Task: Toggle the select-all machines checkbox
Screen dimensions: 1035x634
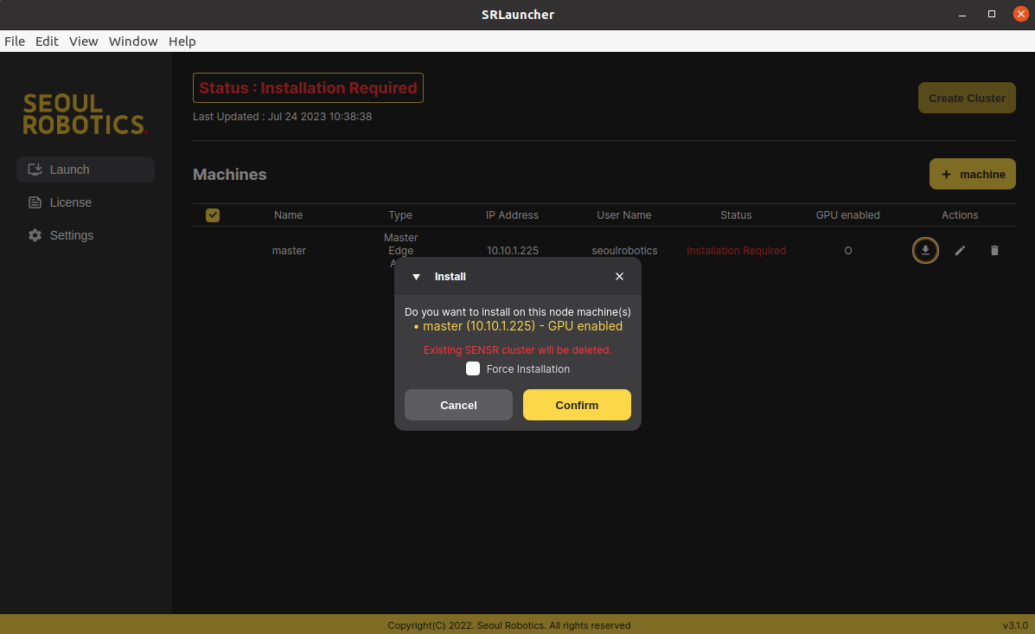Action: pyautogui.click(x=213, y=215)
